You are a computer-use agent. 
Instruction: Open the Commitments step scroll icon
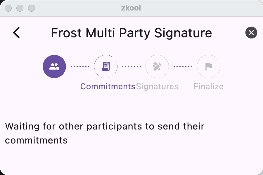106,66
